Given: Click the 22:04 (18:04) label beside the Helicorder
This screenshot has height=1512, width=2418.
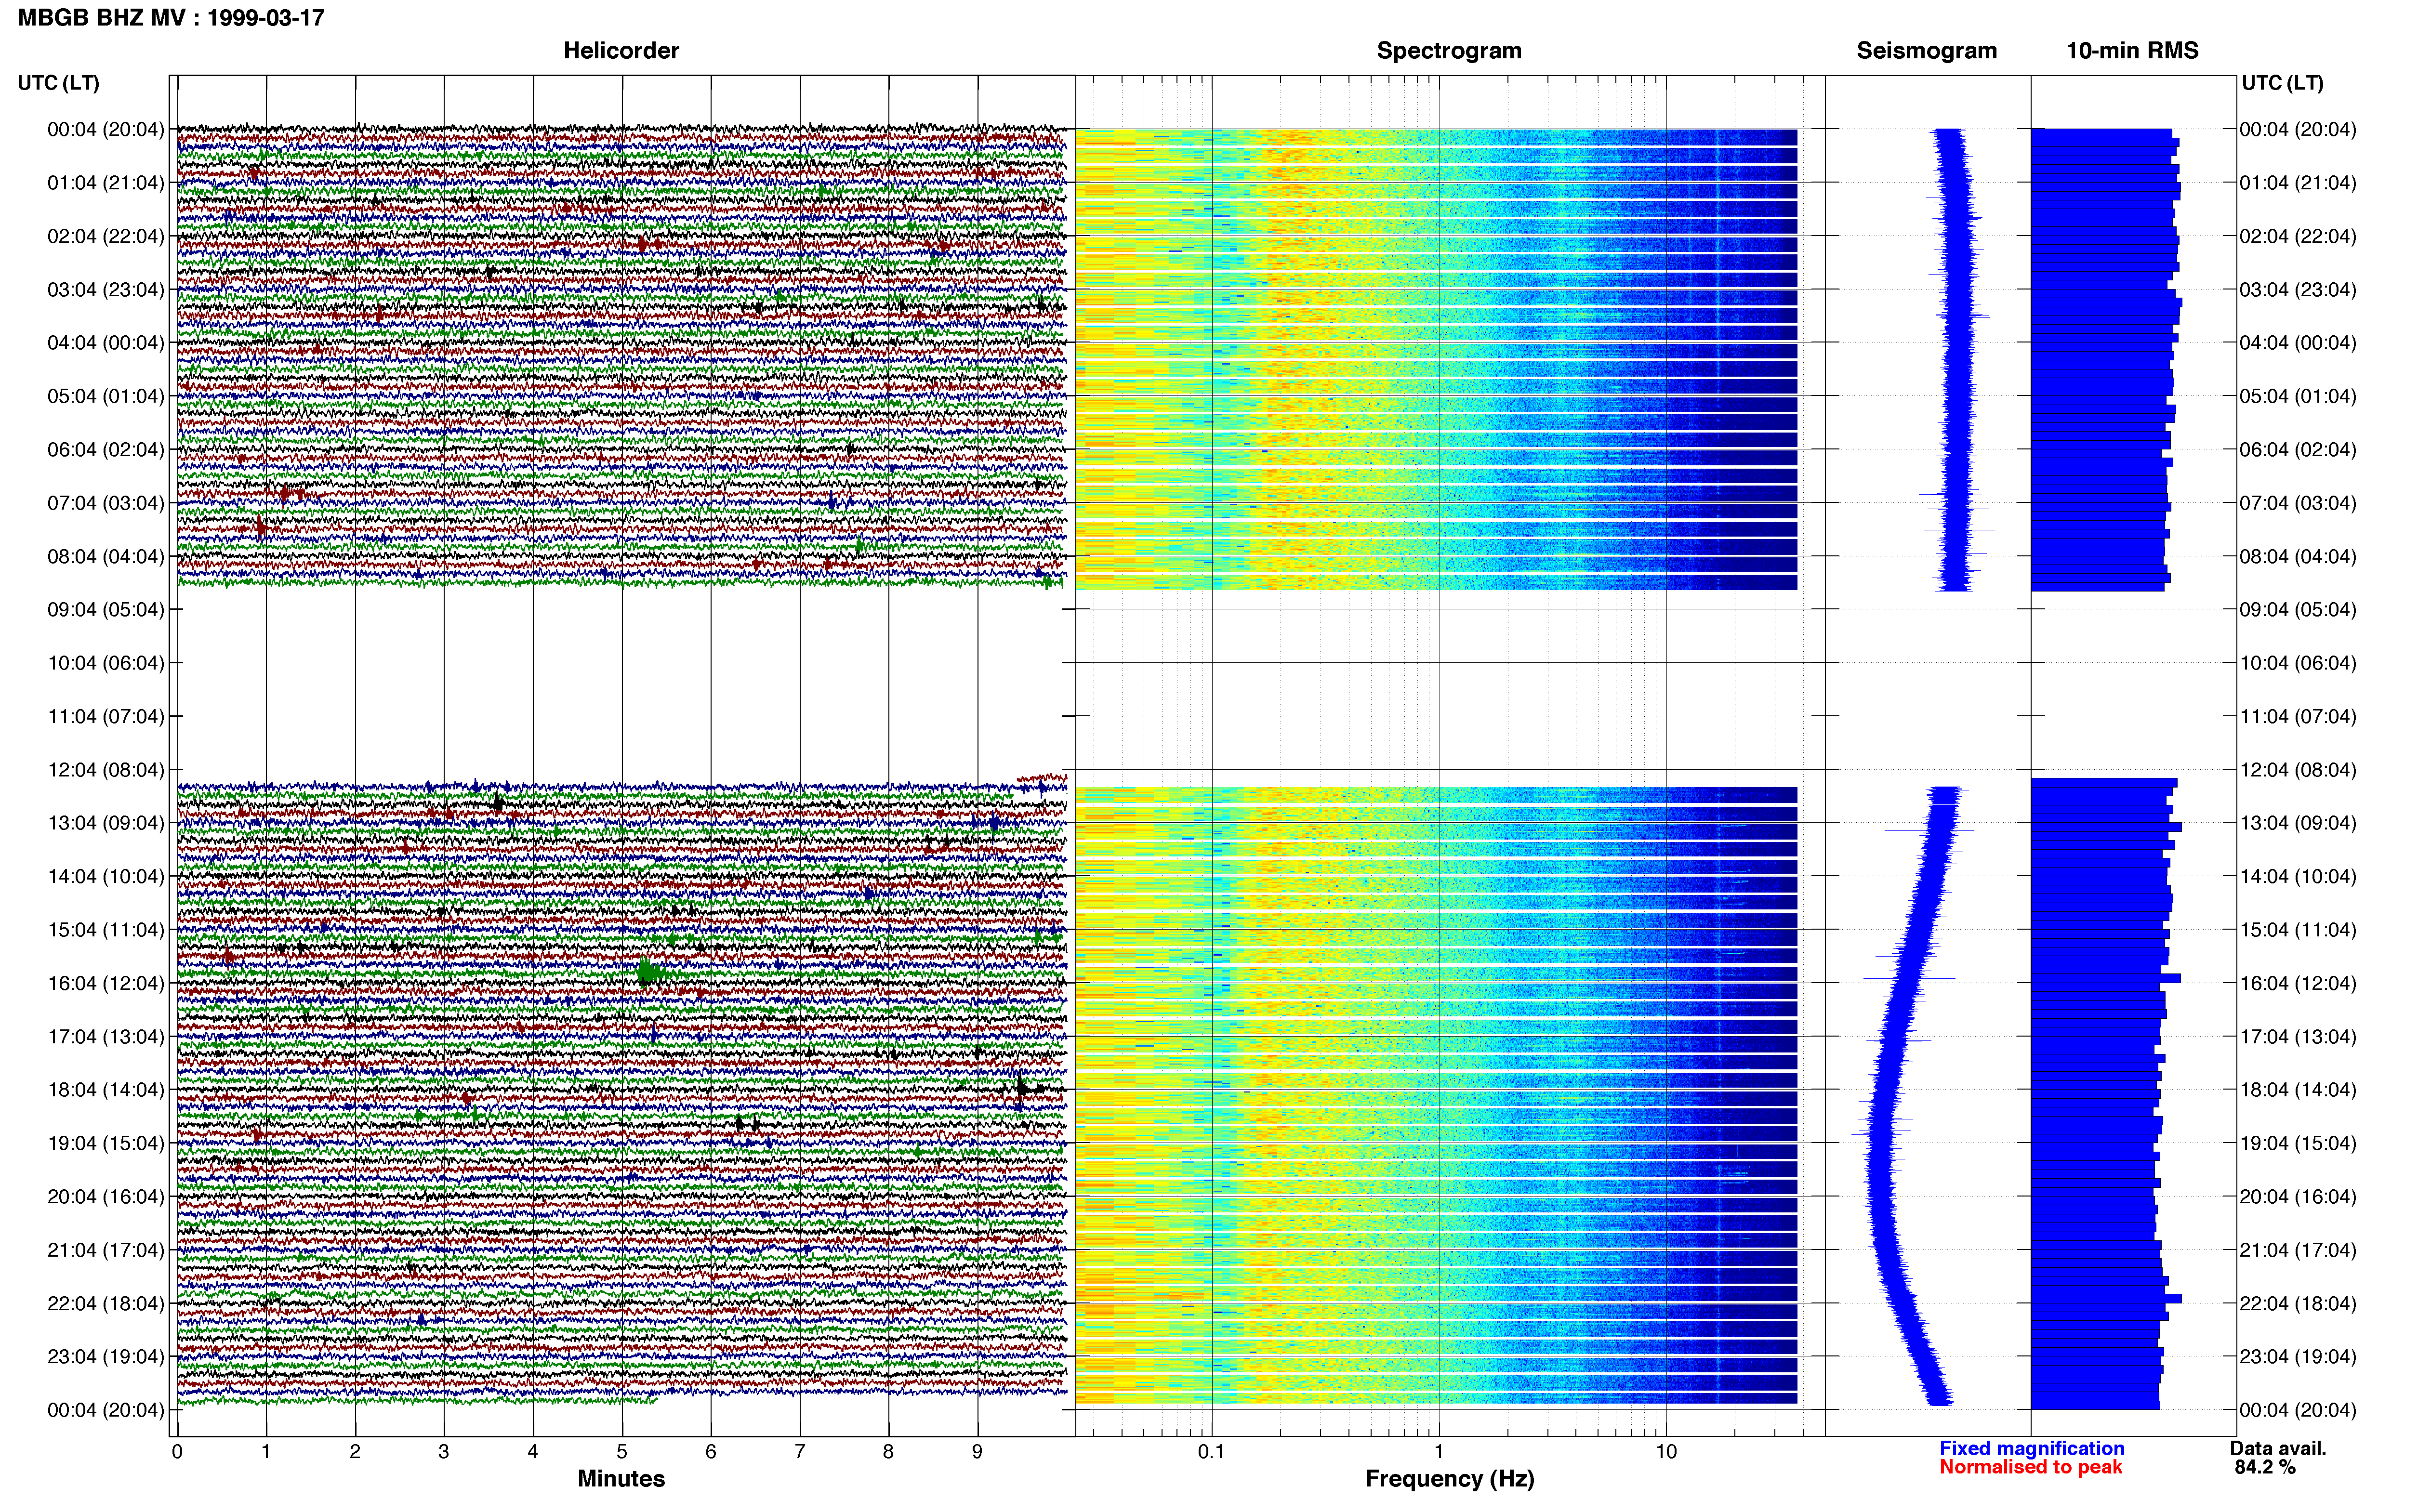Looking at the screenshot, I should click(x=106, y=1303).
